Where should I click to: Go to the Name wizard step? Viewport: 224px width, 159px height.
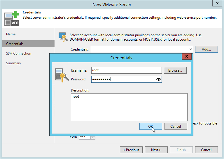11,34
